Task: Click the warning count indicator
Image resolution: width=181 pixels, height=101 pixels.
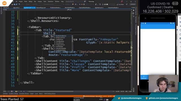Action: pyautogui.click(x=16, y=91)
